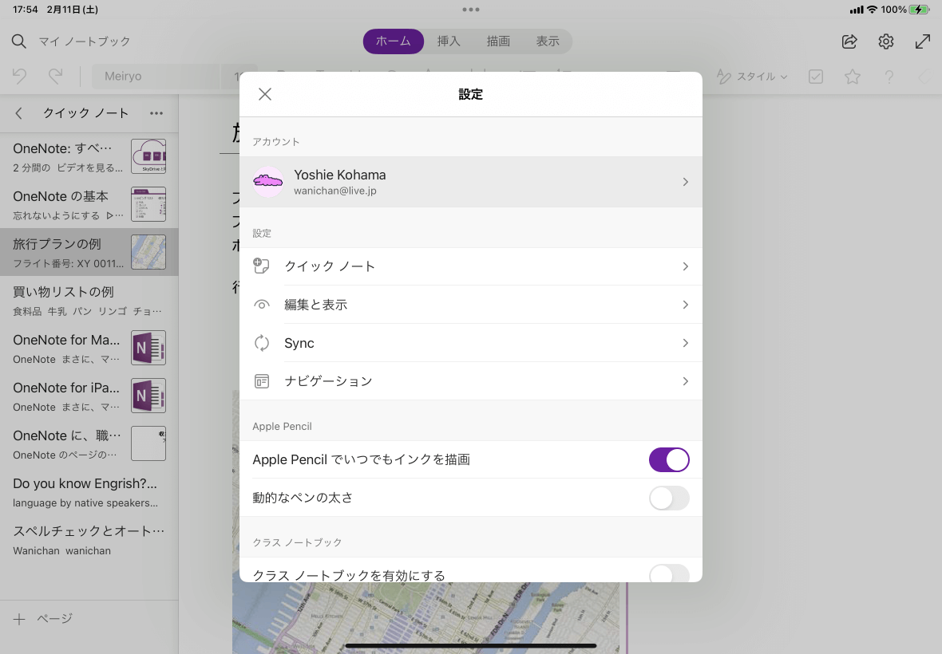Click the OneNote for iPa... purple N thumbnail
Image resolution: width=942 pixels, height=654 pixels.
point(148,396)
